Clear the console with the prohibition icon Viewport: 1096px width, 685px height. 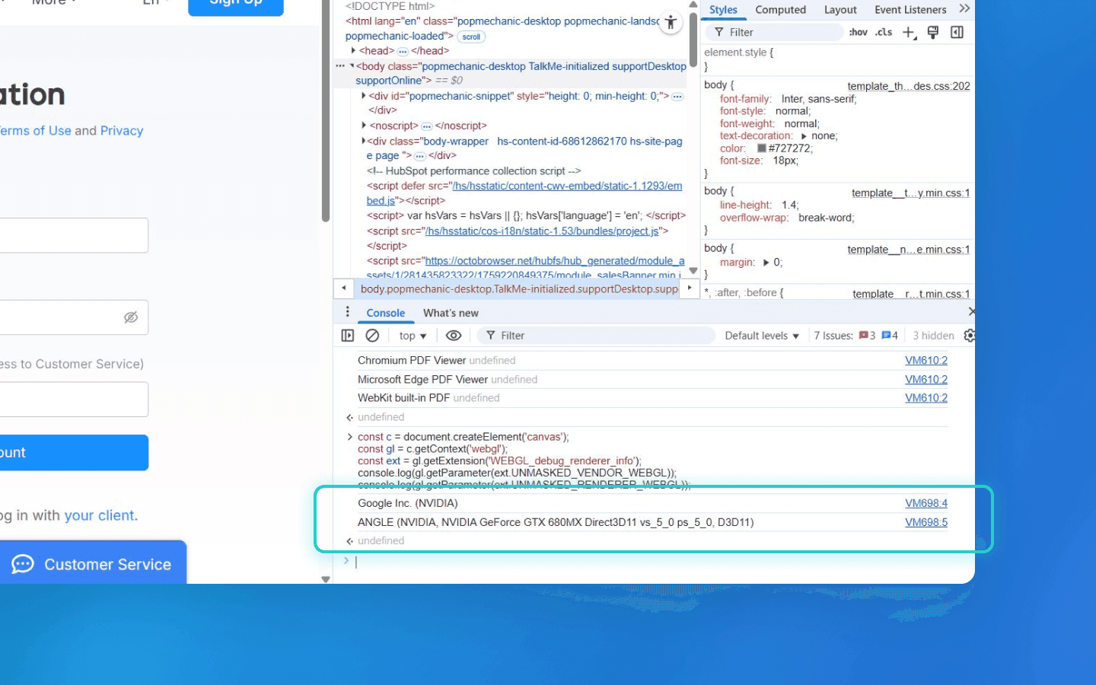(372, 335)
